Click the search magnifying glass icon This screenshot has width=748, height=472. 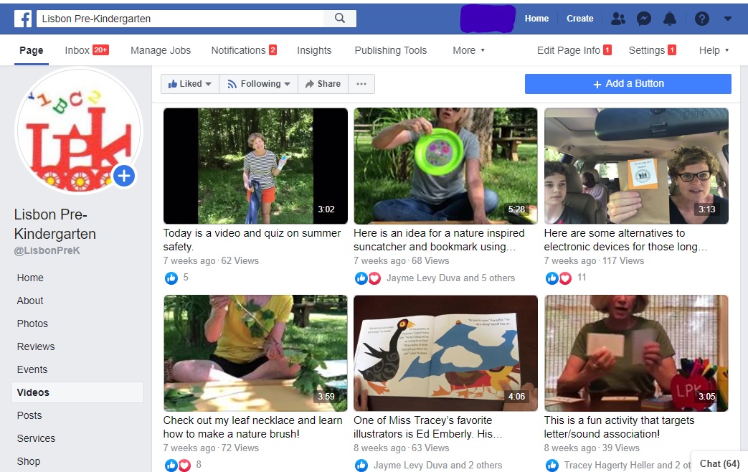pyautogui.click(x=340, y=19)
